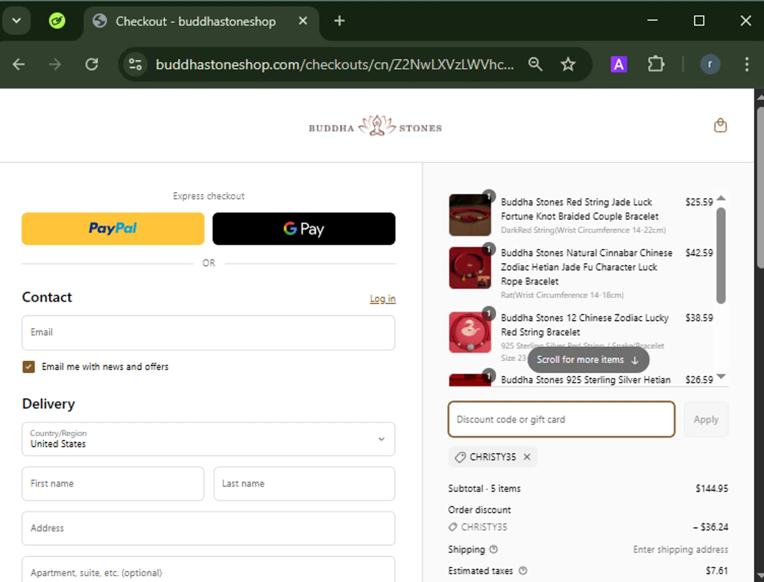Pay with PayPal express checkout

click(x=113, y=229)
